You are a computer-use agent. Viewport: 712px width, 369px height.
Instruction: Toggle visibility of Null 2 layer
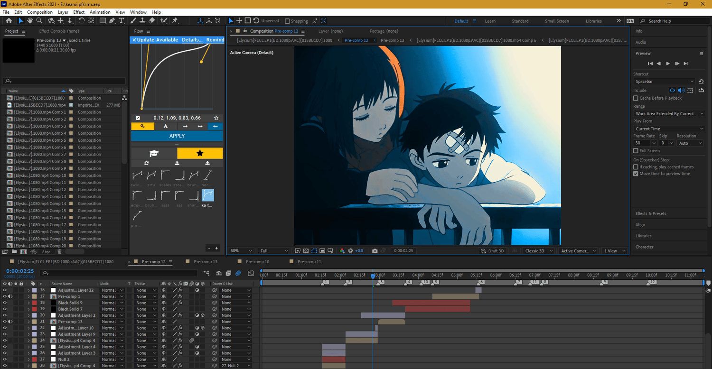(x=5, y=360)
